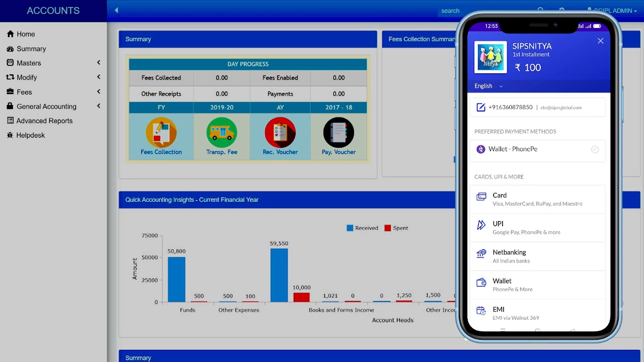Open the English language dropdown
644x362 pixels.
point(488,86)
